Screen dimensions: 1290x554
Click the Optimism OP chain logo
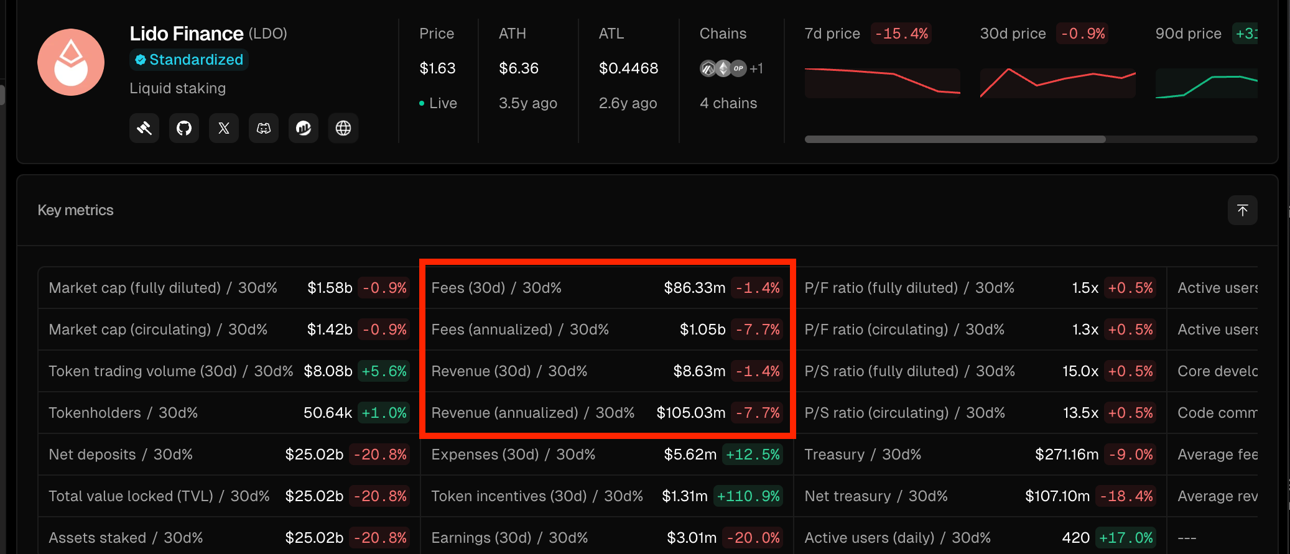pyautogui.click(x=738, y=68)
